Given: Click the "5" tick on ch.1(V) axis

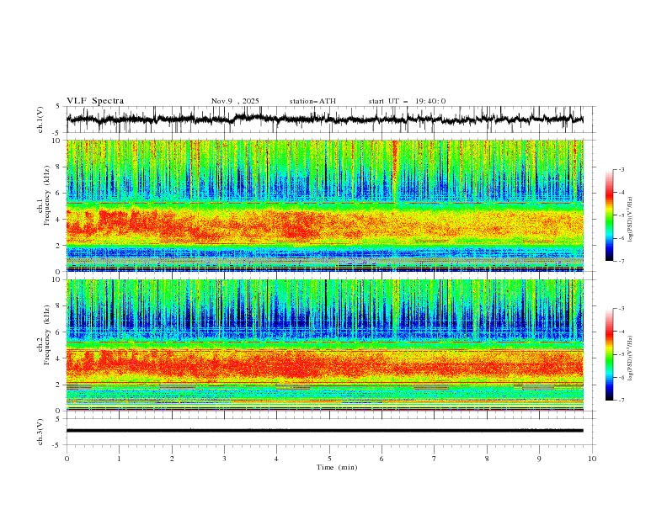Looking at the screenshot, I should coord(58,107).
